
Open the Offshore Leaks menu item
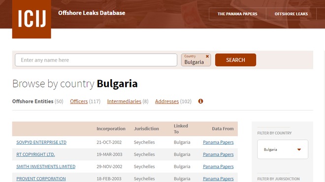(x=291, y=14)
